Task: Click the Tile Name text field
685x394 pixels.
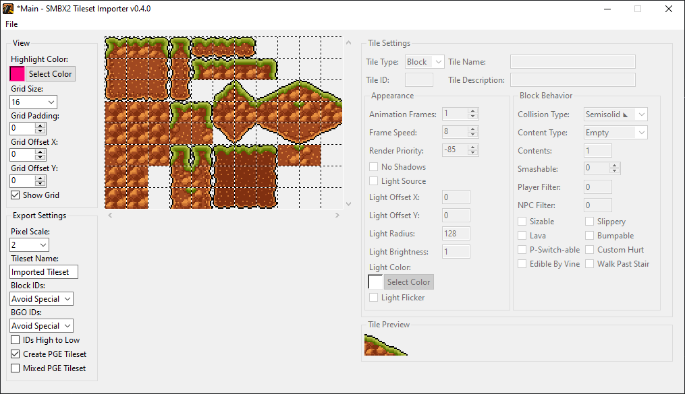Action: pos(573,62)
